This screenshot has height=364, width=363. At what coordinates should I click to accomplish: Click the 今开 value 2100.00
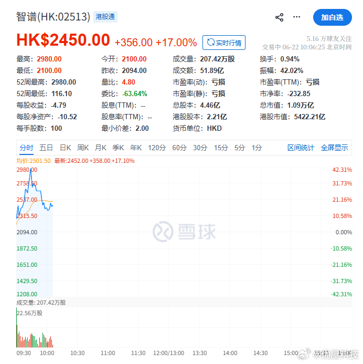point(134,59)
